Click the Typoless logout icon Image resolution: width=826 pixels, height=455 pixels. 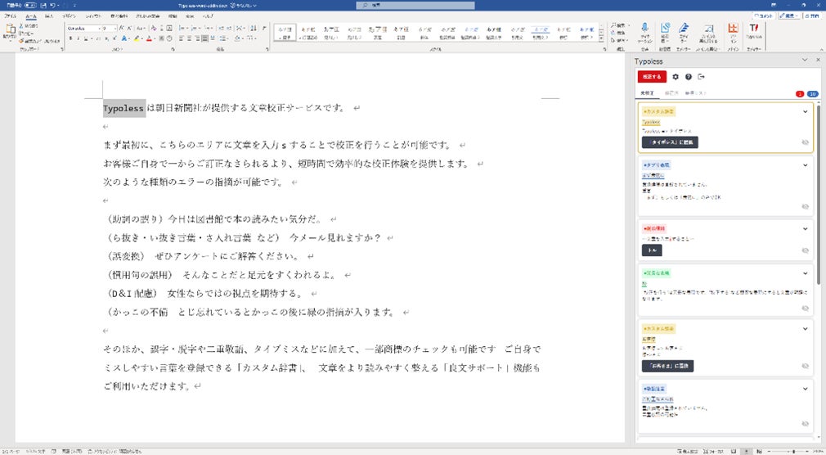701,77
